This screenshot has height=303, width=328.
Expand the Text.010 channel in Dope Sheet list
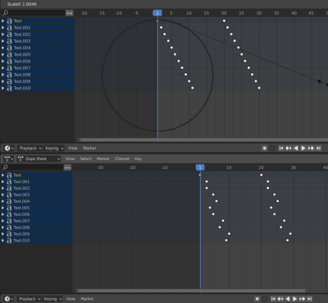pos(2,241)
